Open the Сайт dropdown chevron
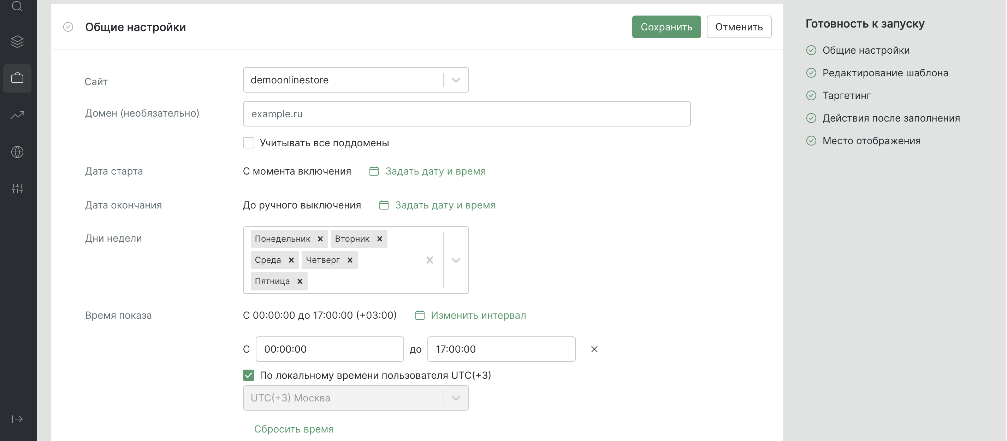 [x=456, y=80]
